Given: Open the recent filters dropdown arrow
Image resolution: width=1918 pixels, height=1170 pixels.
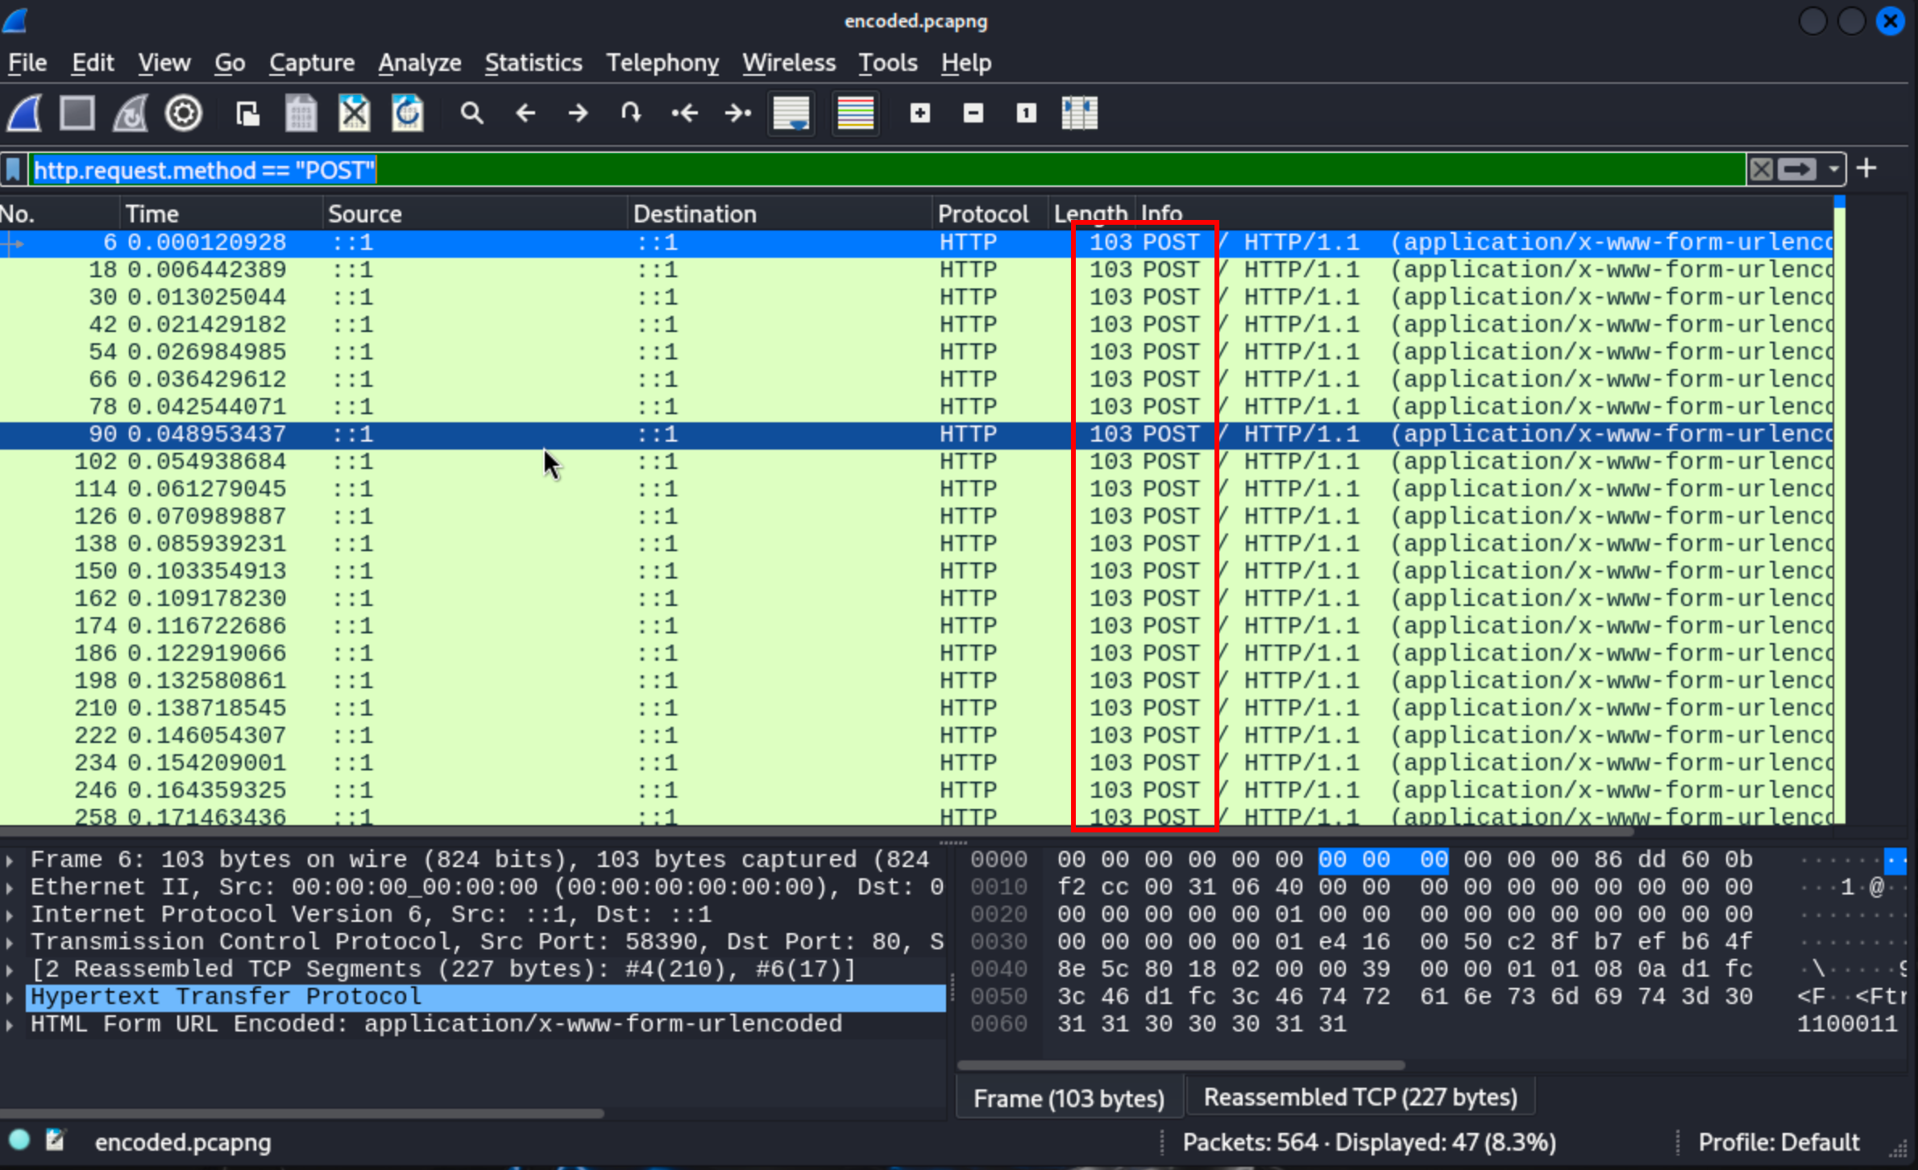Looking at the screenshot, I should (x=1833, y=169).
